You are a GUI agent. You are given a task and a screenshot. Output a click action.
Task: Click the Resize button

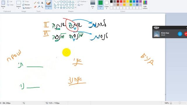[x=26, y=5]
